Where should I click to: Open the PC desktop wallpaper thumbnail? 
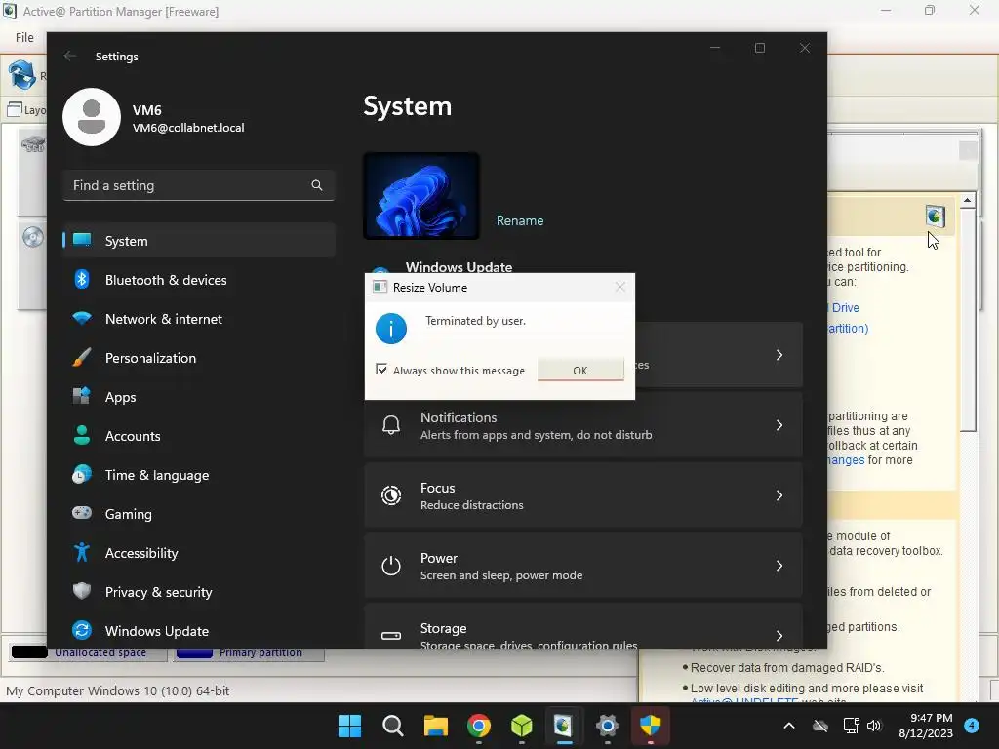coord(421,196)
